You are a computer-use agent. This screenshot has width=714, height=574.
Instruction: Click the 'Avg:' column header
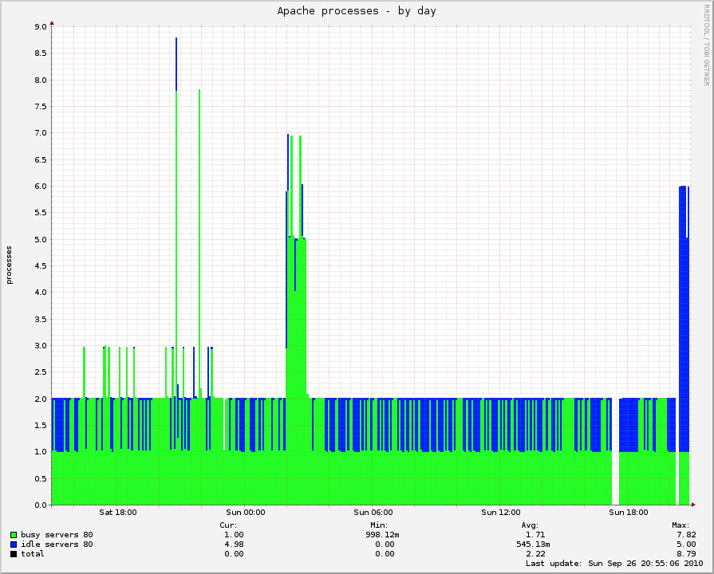pos(530,525)
